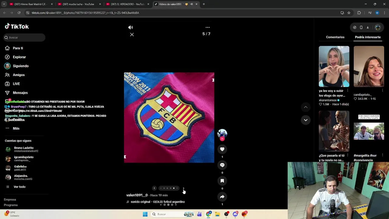Share the post with arrow icon

tap(222, 197)
